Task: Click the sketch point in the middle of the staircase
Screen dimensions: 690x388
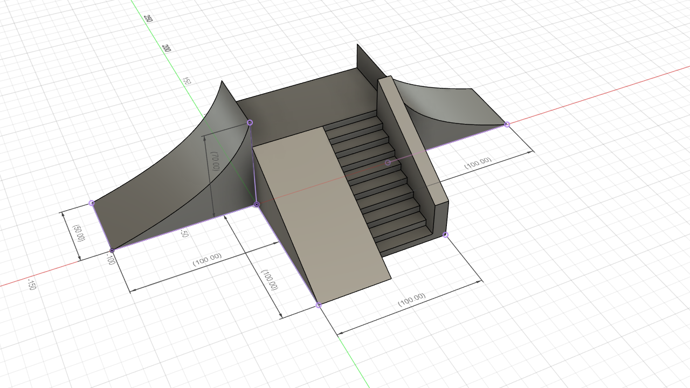Action: pos(388,162)
